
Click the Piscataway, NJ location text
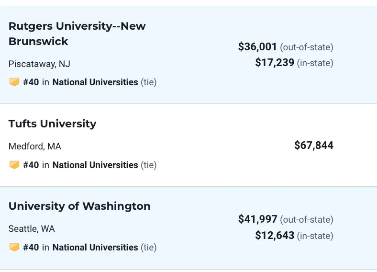pos(39,64)
